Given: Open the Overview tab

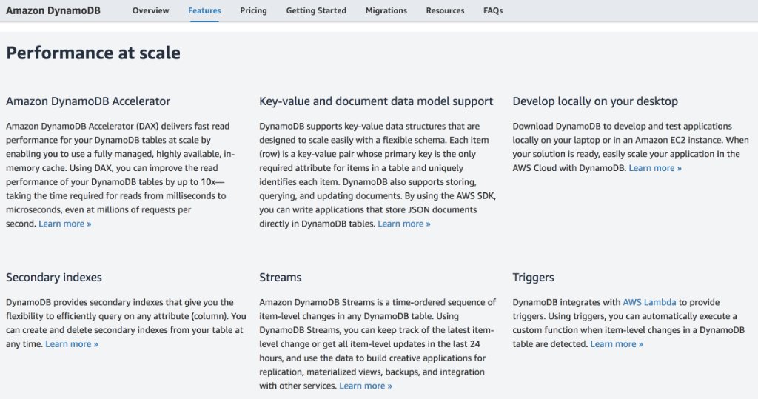Looking at the screenshot, I should tap(150, 10).
